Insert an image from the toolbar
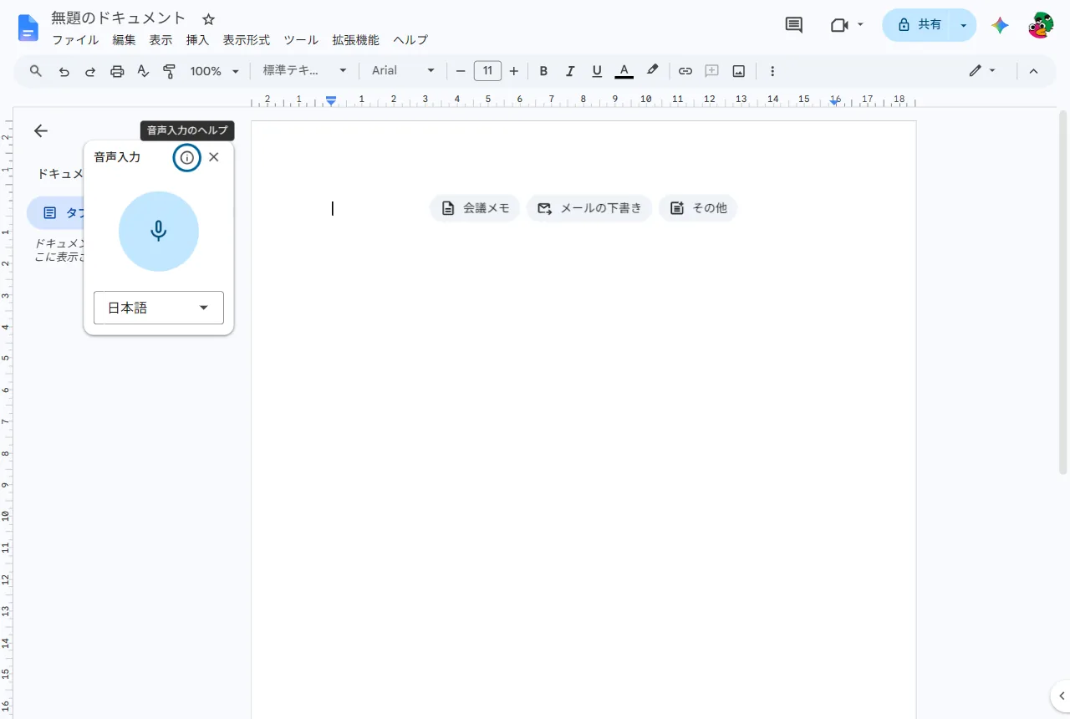1070x719 pixels. [x=739, y=71]
